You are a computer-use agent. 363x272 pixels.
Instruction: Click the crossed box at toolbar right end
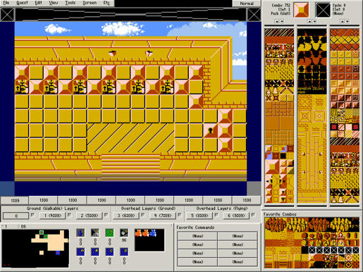point(254,14)
